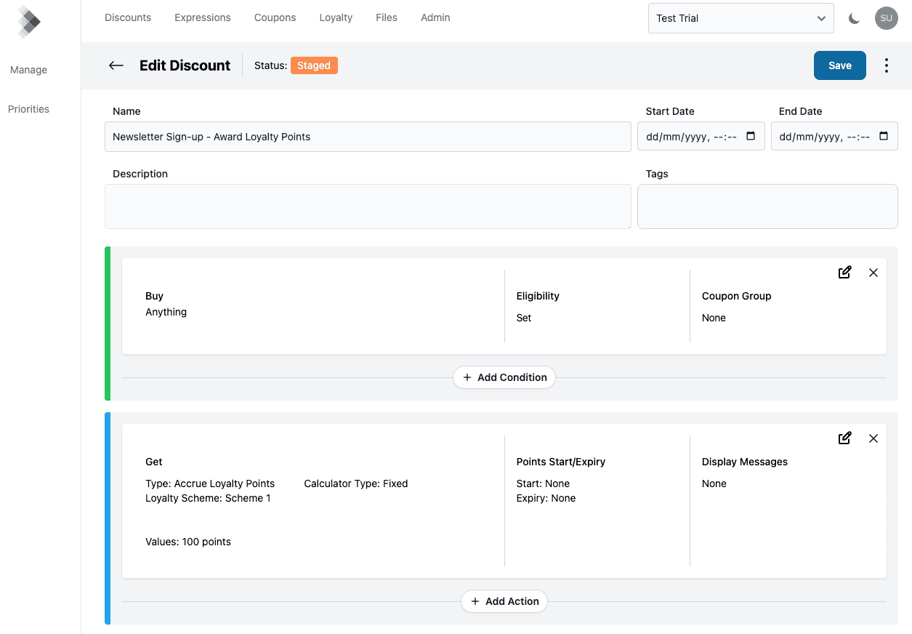The width and height of the screenshot is (912, 634).
Task: Expand the Test Trial environment dropdown
Action: (741, 17)
